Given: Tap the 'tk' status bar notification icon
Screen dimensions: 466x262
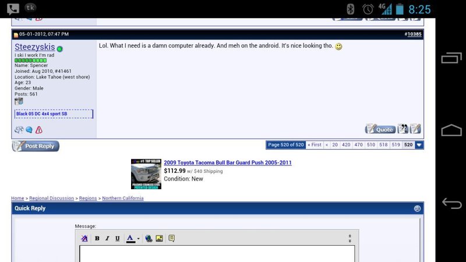Looking at the screenshot, I should 30,8.
